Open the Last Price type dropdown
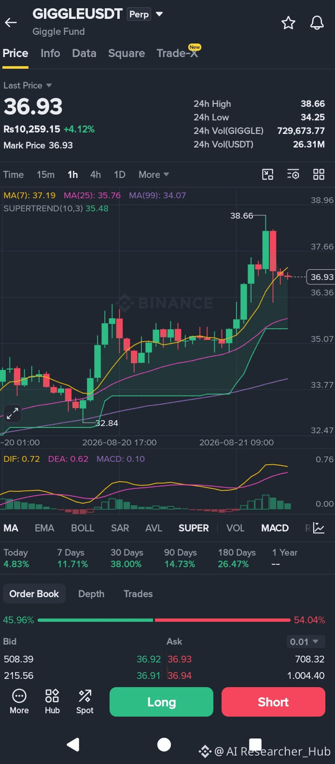The width and height of the screenshot is (335, 764). pyautogui.click(x=28, y=86)
